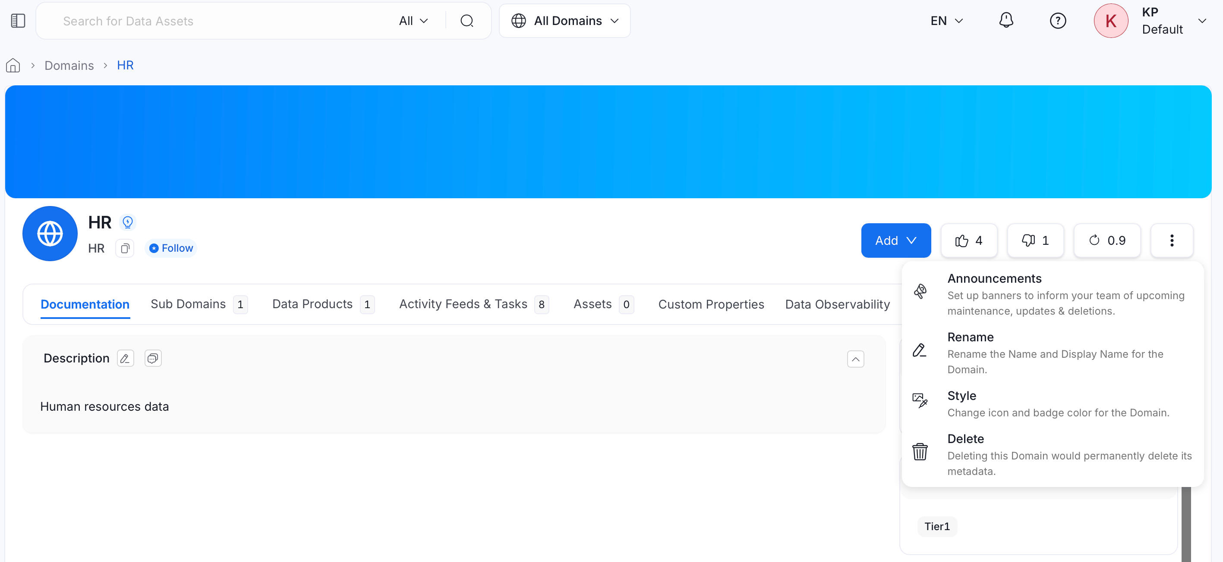The width and height of the screenshot is (1223, 562).
Task: Copy the HR domain name
Action: click(125, 248)
